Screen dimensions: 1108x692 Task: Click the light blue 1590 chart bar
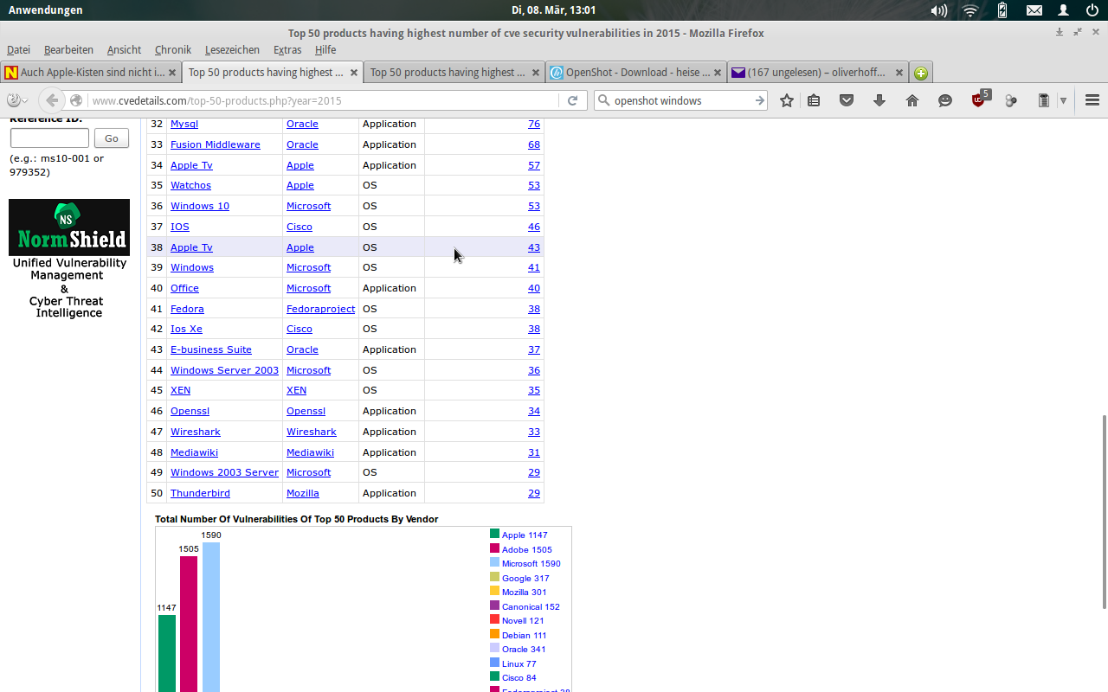click(211, 617)
